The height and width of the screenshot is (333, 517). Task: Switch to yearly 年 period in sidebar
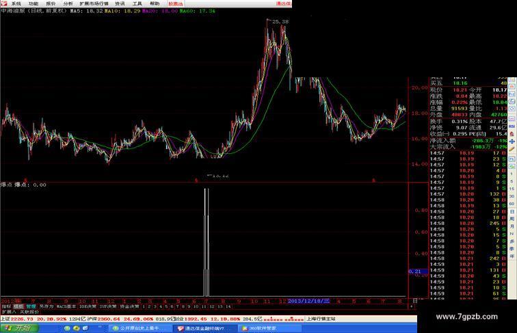click(512, 256)
